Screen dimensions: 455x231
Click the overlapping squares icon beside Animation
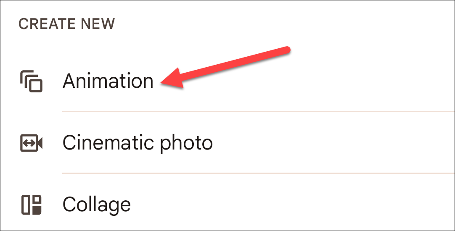coord(32,81)
